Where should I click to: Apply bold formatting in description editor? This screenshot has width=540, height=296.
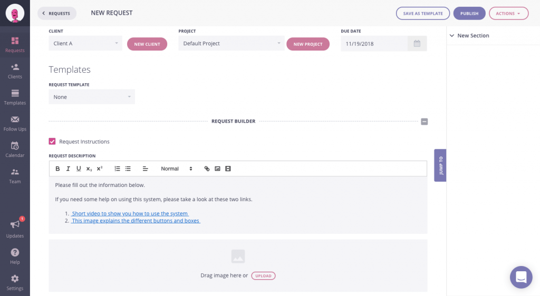(x=58, y=169)
